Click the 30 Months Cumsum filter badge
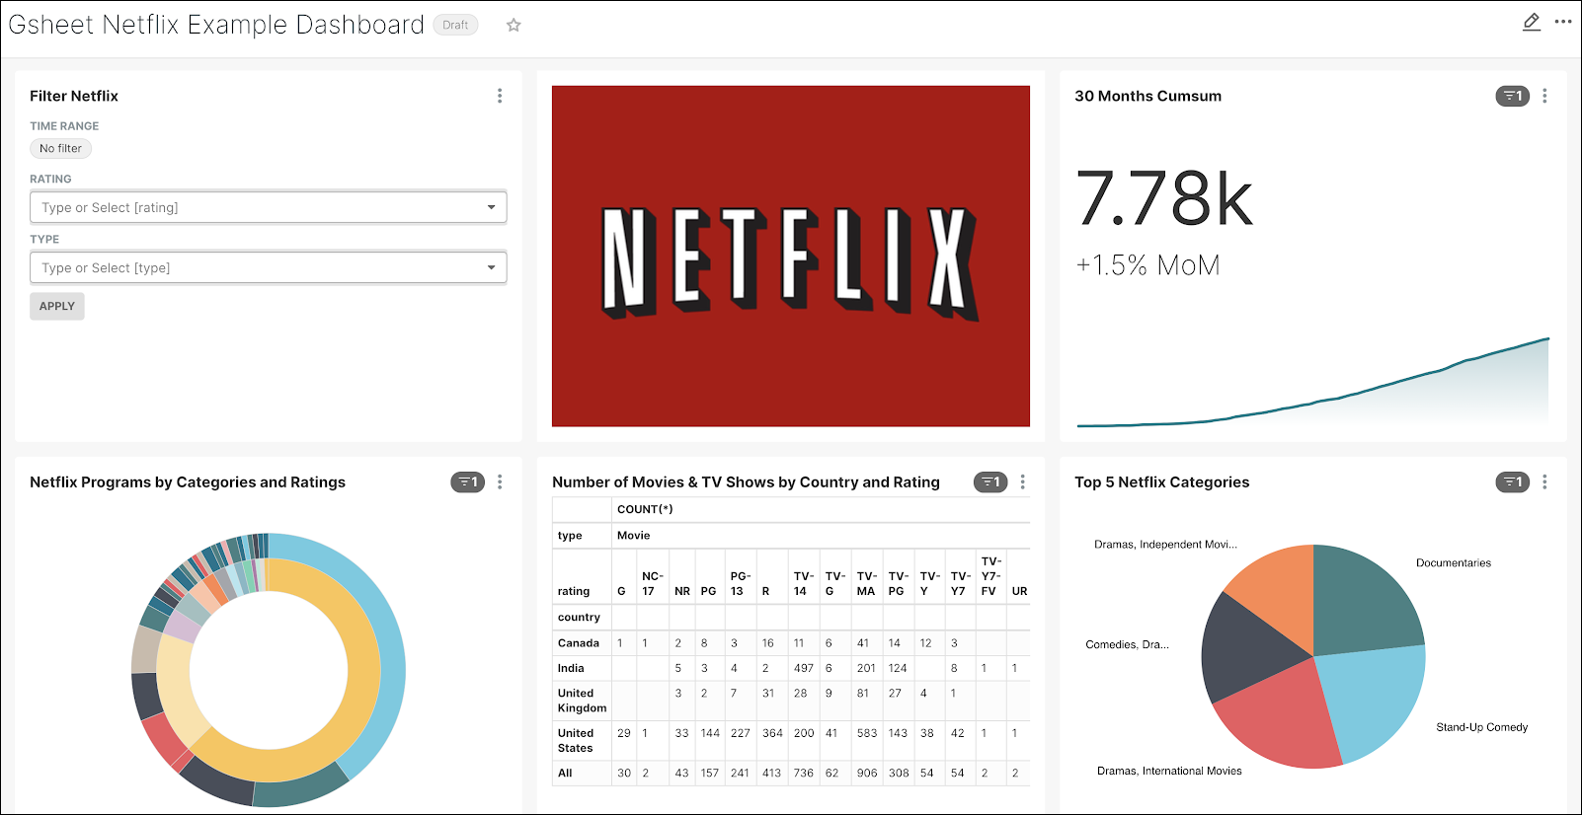This screenshot has height=815, width=1582. [1512, 96]
